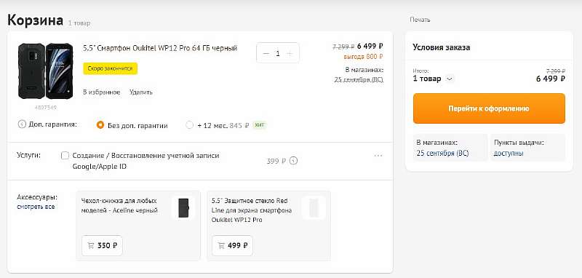Open Oukitel WP12 Pro product image
Image resolution: width=582 pixels, height=278 pixels.
coord(46,71)
